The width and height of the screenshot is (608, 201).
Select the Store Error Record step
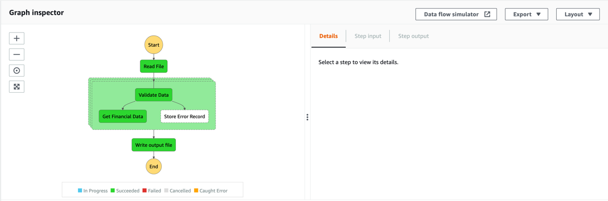184,116
